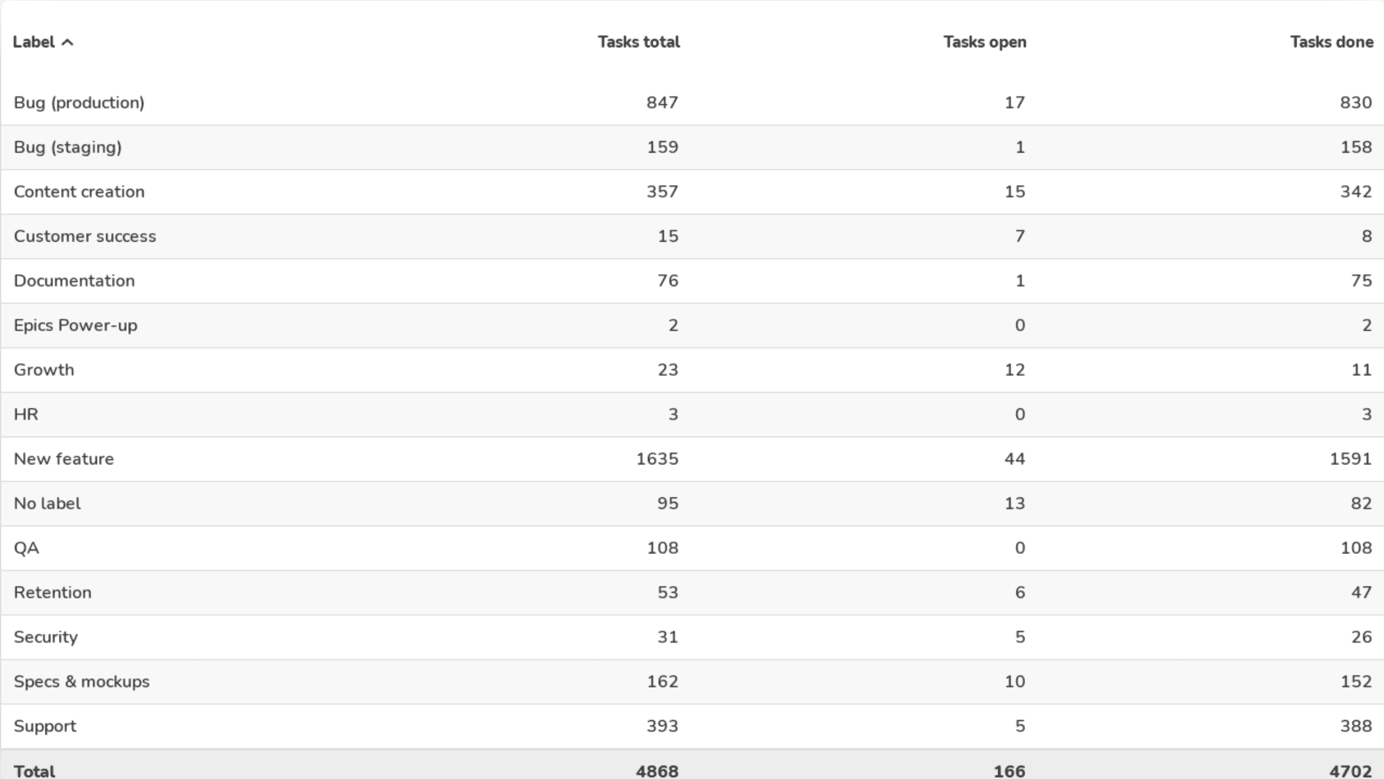Select the No label row

coord(47,503)
